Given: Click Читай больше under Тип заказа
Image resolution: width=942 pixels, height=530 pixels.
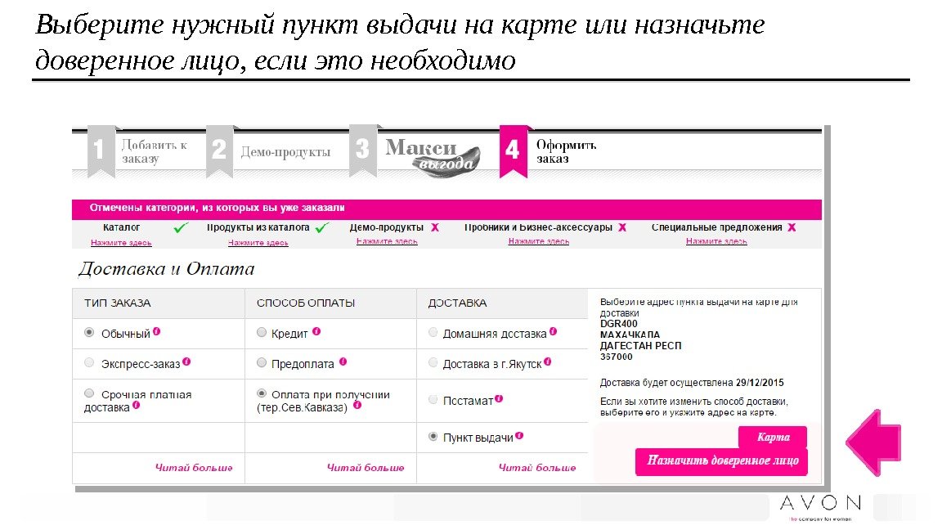Looking at the screenshot, I should click(194, 468).
